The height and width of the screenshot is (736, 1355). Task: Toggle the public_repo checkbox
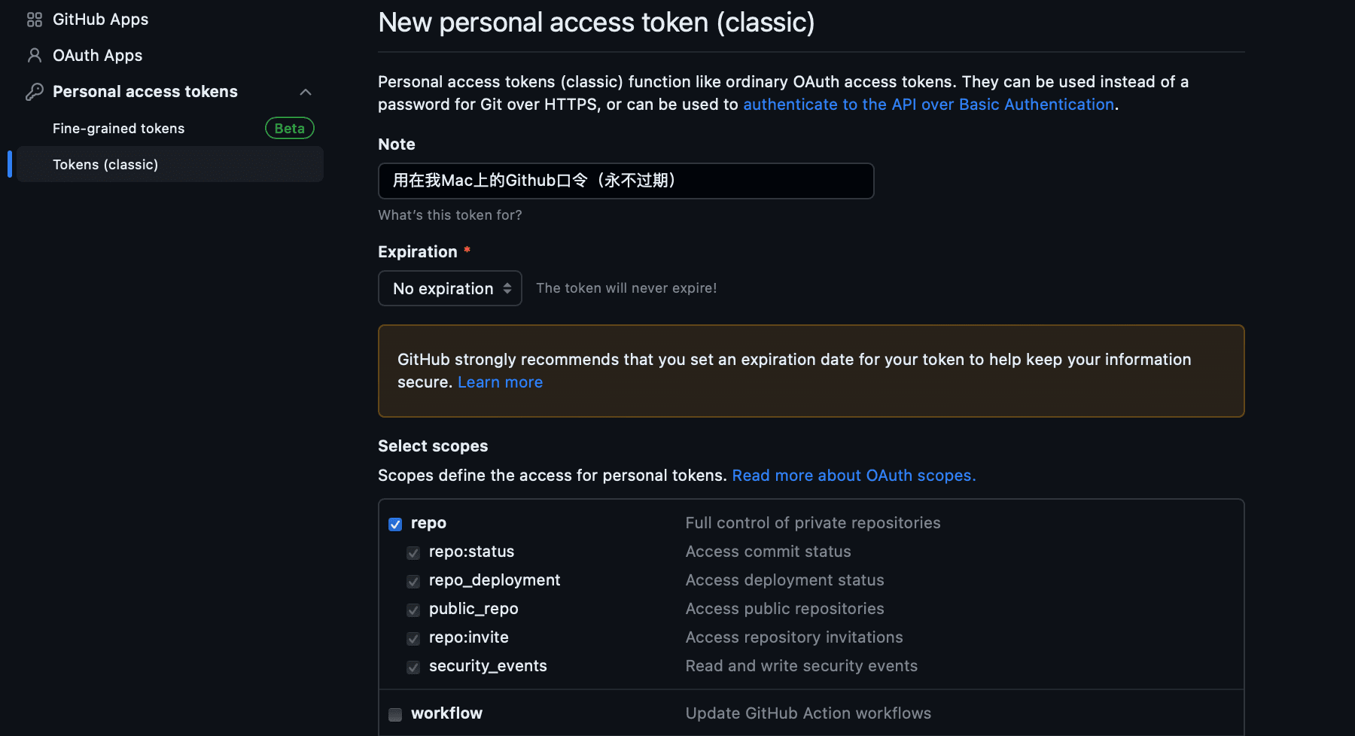(413, 610)
